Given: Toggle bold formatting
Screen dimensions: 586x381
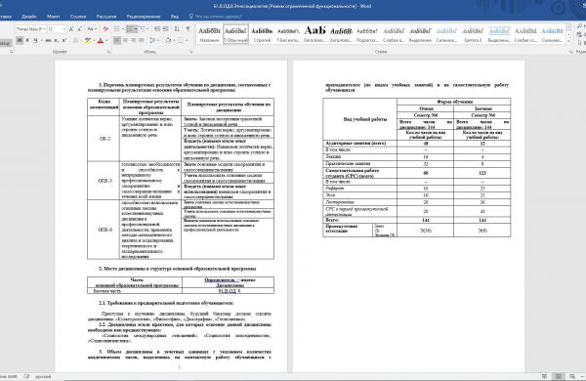Looking at the screenshot, I should [20, 40].
